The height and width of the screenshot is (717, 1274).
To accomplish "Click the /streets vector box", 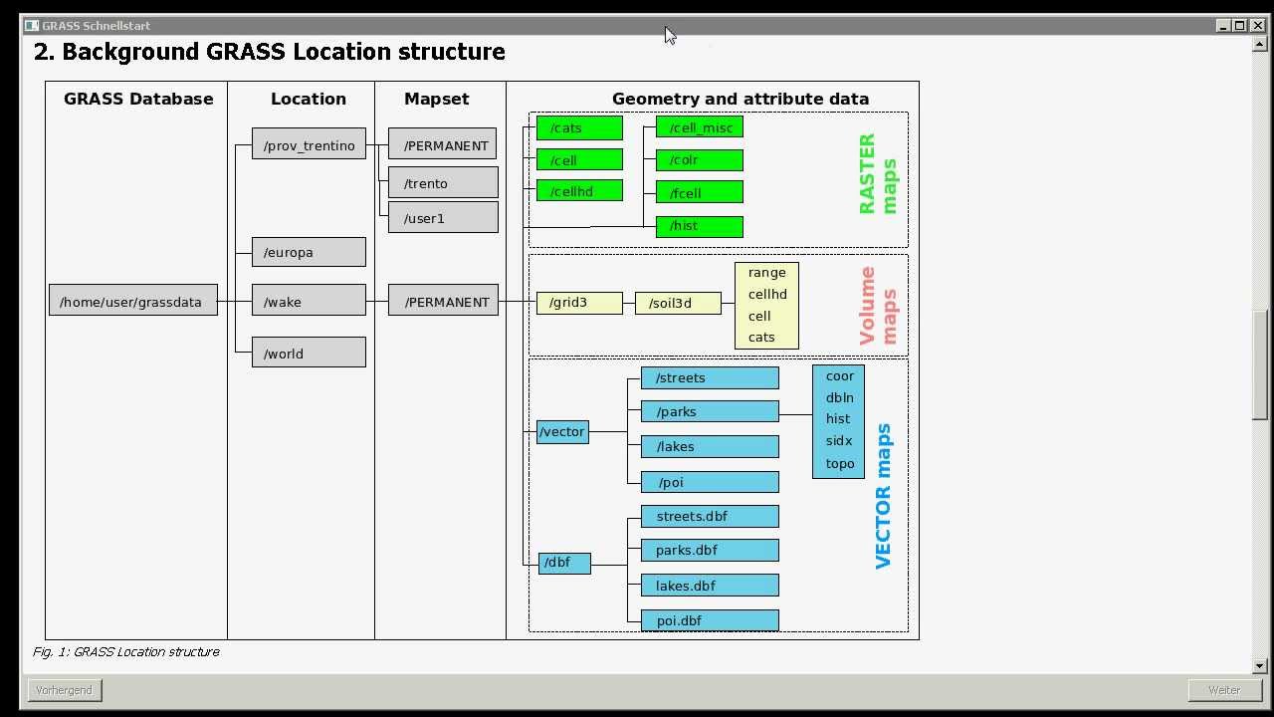I will point(710,377).
